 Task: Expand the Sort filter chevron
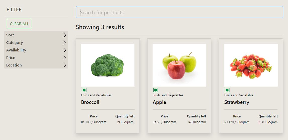tap(65, 35)
